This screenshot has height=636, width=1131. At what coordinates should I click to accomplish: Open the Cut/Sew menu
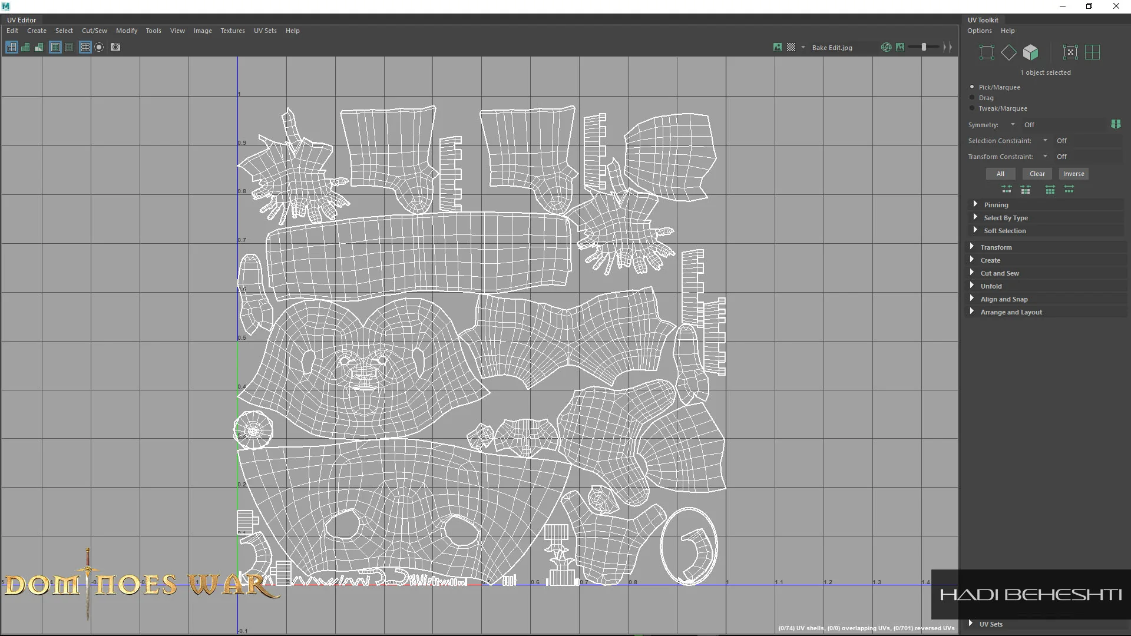click(x=94, y=31)
